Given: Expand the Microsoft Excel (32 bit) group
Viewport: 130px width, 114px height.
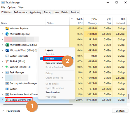Looking at the screenshot, I should click(x=2, y=45).
